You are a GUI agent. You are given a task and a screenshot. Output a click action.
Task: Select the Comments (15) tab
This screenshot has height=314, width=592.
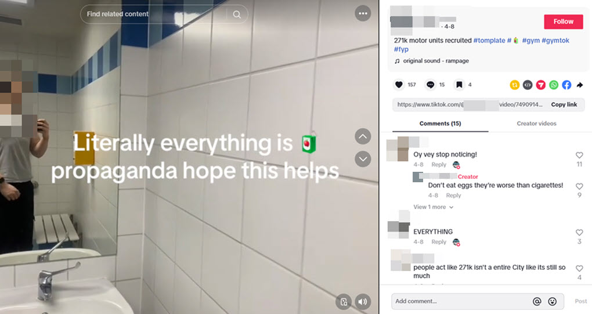440,124
